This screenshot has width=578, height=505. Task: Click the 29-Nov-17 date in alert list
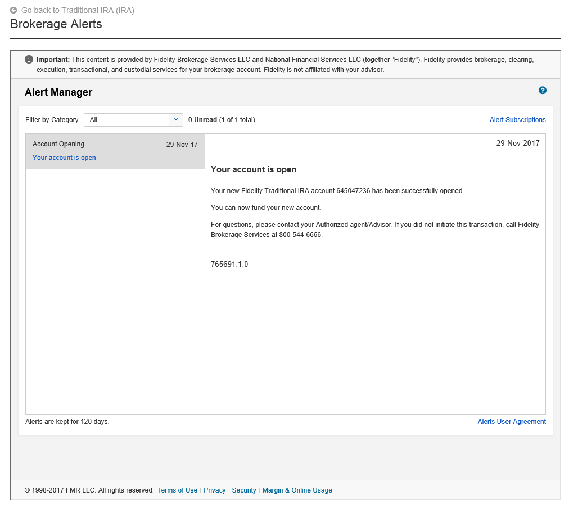coord(182,144)
